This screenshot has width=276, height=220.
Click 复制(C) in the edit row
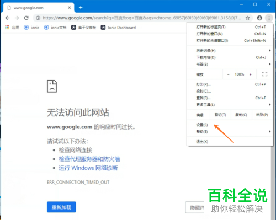(241, 115)
